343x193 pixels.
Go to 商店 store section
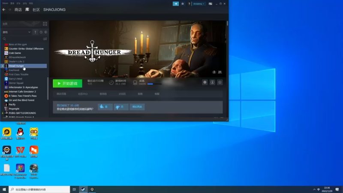point(18,9)
